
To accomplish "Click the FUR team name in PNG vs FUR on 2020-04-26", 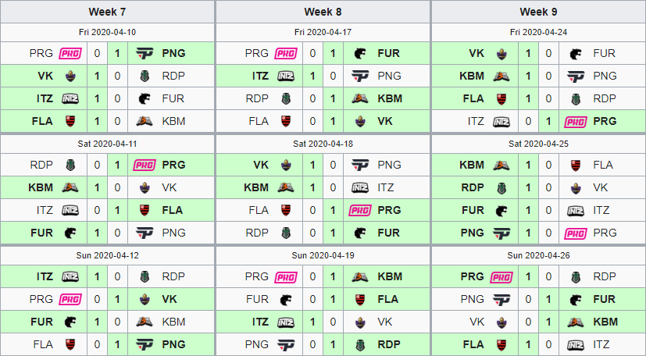I will pos(604,299).
